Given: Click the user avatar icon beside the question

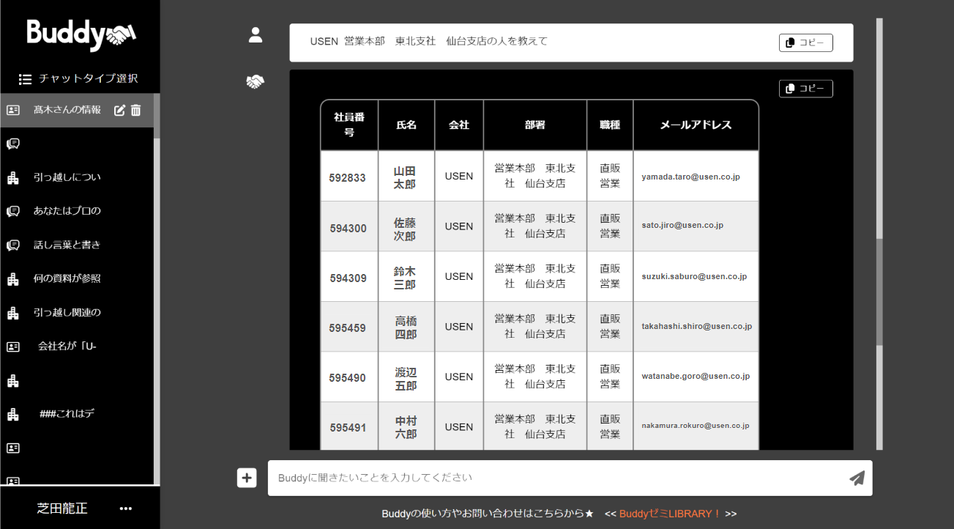Looking at the screenshot, I should coord(256,35).
